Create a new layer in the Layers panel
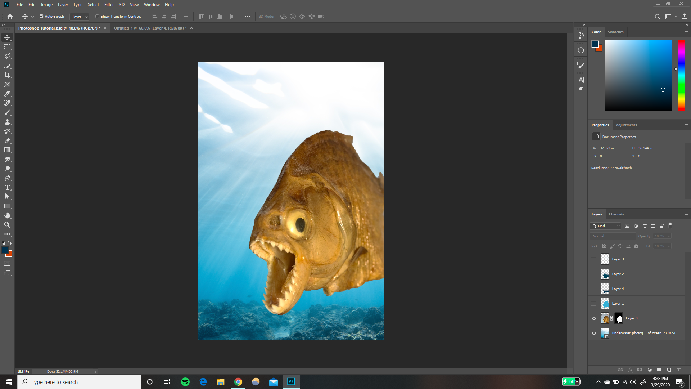691x389 pixels. [669, 370]
